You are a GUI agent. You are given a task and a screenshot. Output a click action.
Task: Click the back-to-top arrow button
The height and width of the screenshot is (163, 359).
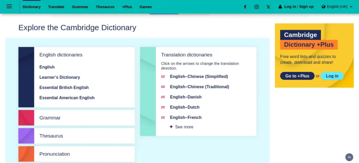coord(349,157)
